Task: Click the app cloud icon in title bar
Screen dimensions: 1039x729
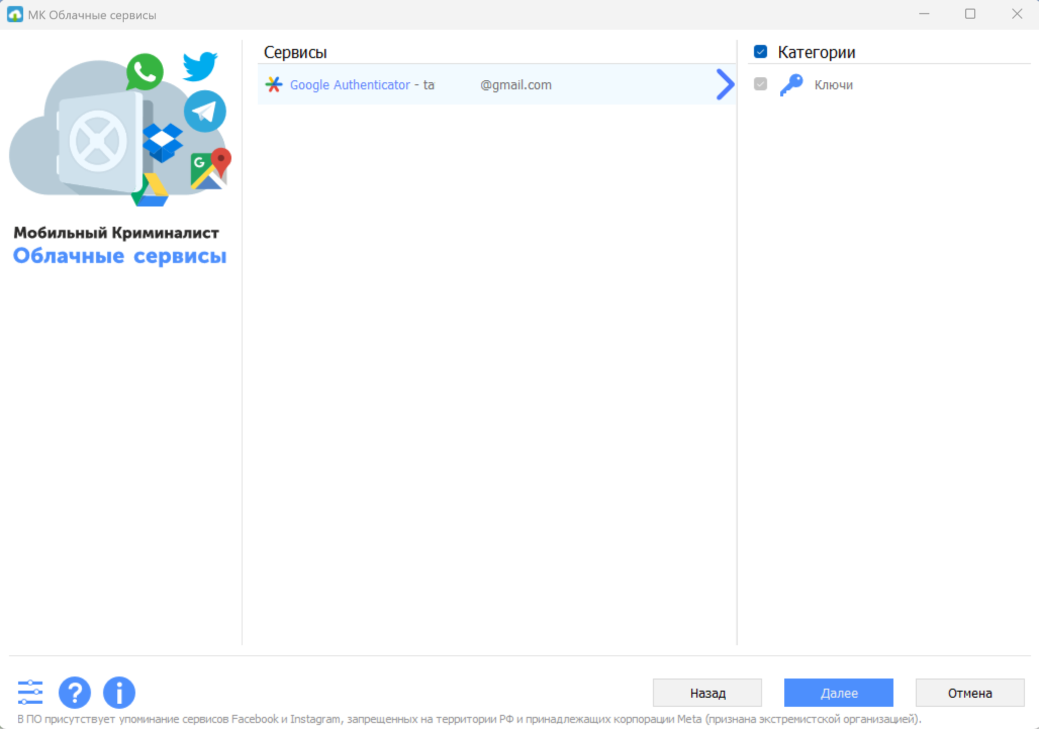Action: coord(15,15)
